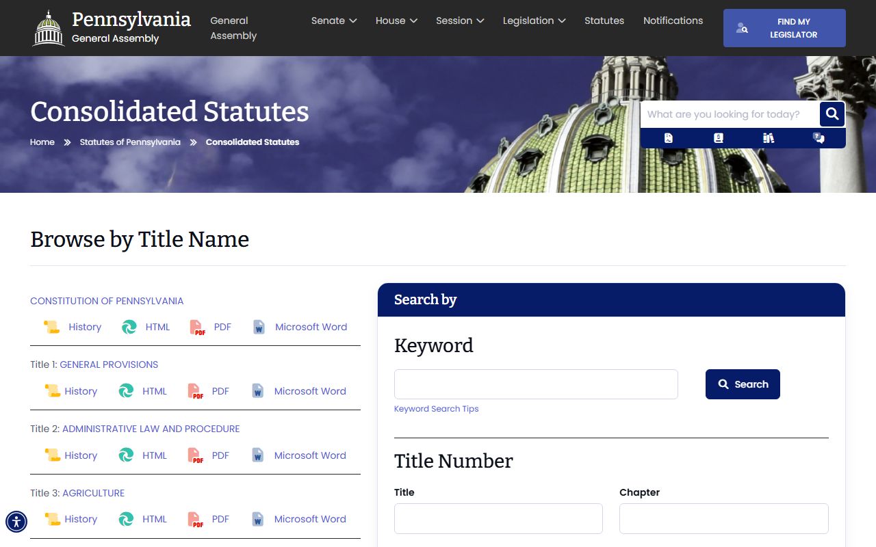Open Title 1 'History' text link

click(81, 391)
